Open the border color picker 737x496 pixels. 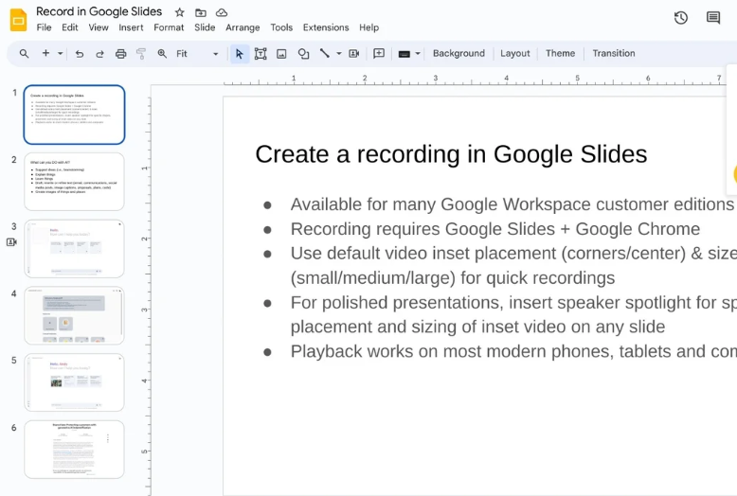point(404,54)
